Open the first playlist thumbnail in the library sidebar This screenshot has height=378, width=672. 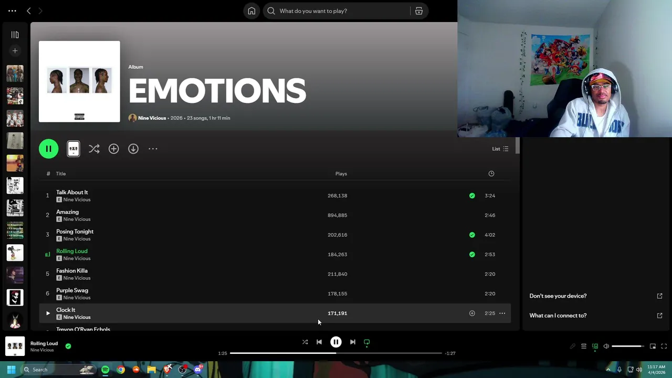click(15, 73)
